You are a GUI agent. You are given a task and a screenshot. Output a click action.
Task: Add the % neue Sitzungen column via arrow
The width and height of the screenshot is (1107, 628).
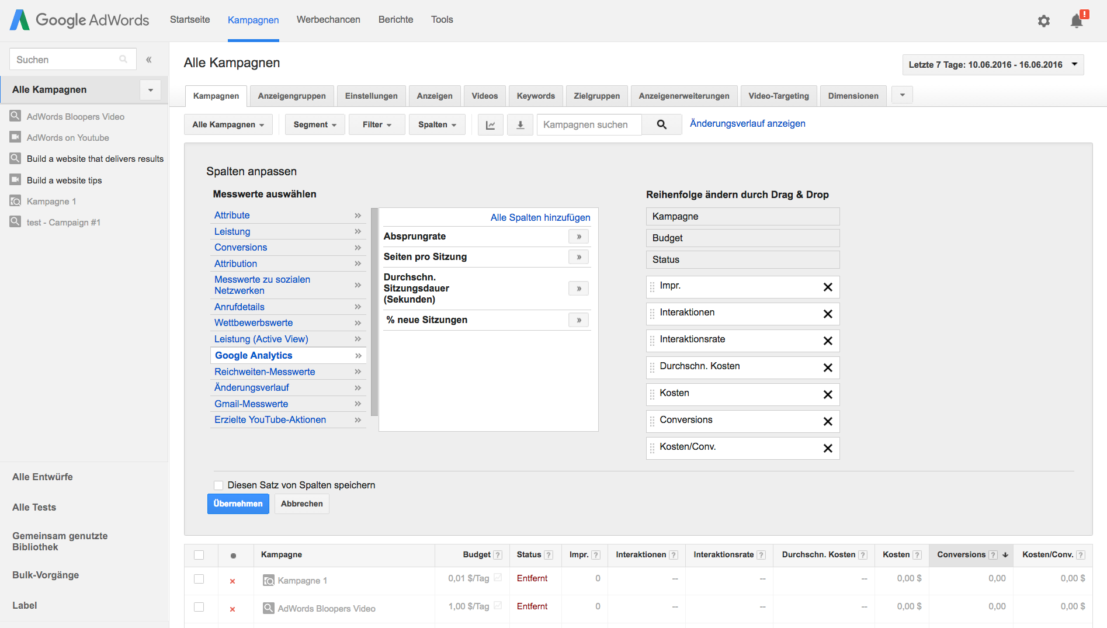point(578,320)
